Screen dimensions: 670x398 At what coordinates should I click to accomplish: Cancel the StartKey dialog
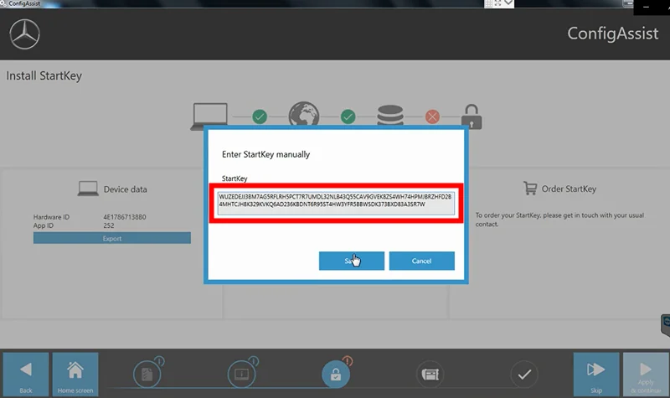click(422, 261)
